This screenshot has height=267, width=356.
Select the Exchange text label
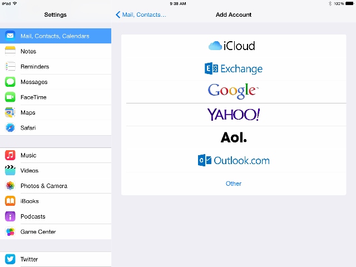point(241,69)
